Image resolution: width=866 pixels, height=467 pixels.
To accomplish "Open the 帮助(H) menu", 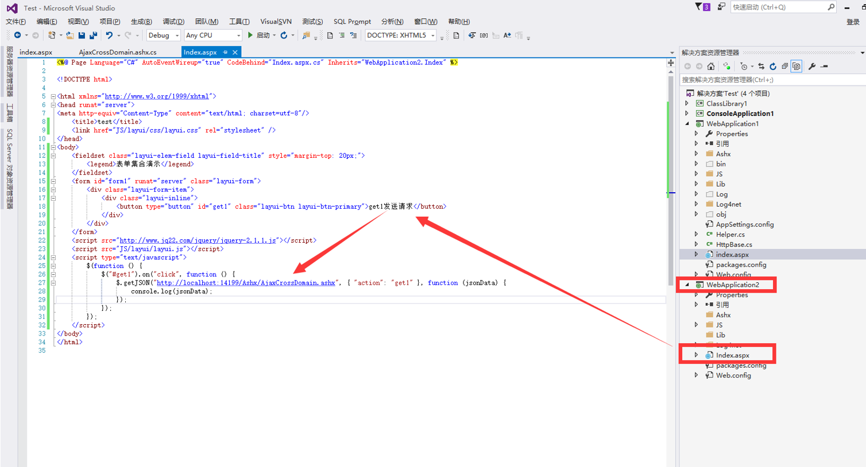I will pos(459,22).
